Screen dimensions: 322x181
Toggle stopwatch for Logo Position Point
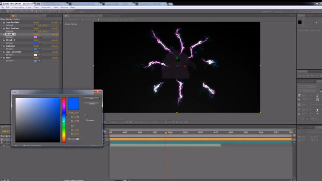7,25
